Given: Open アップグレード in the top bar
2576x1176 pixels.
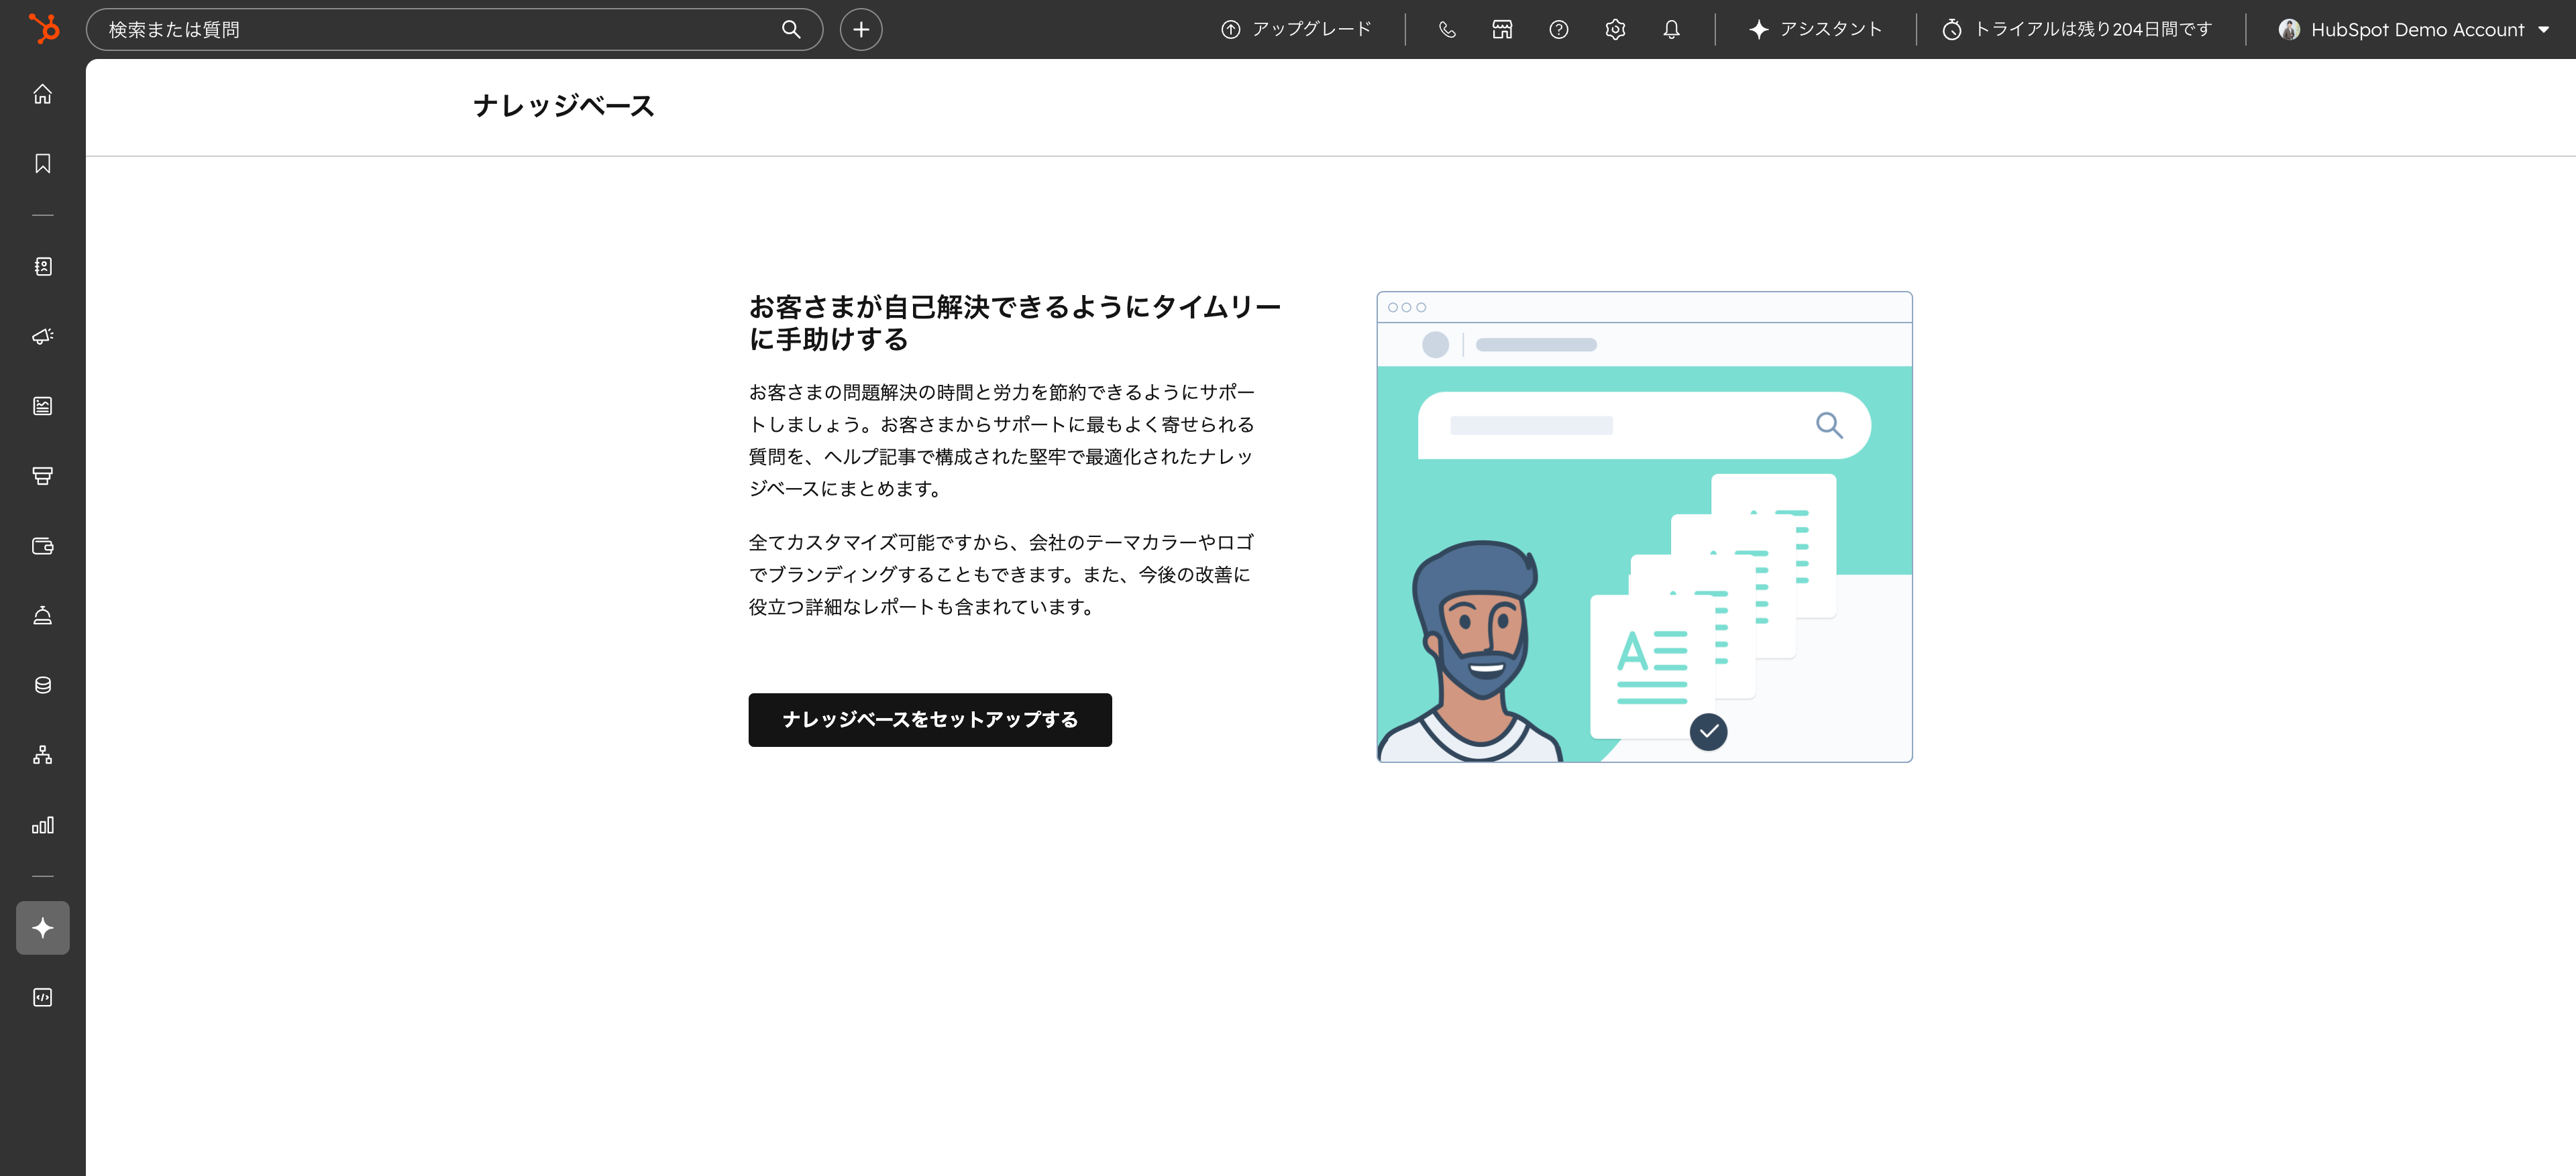Looking at the screenshot, I should 1296,29.
